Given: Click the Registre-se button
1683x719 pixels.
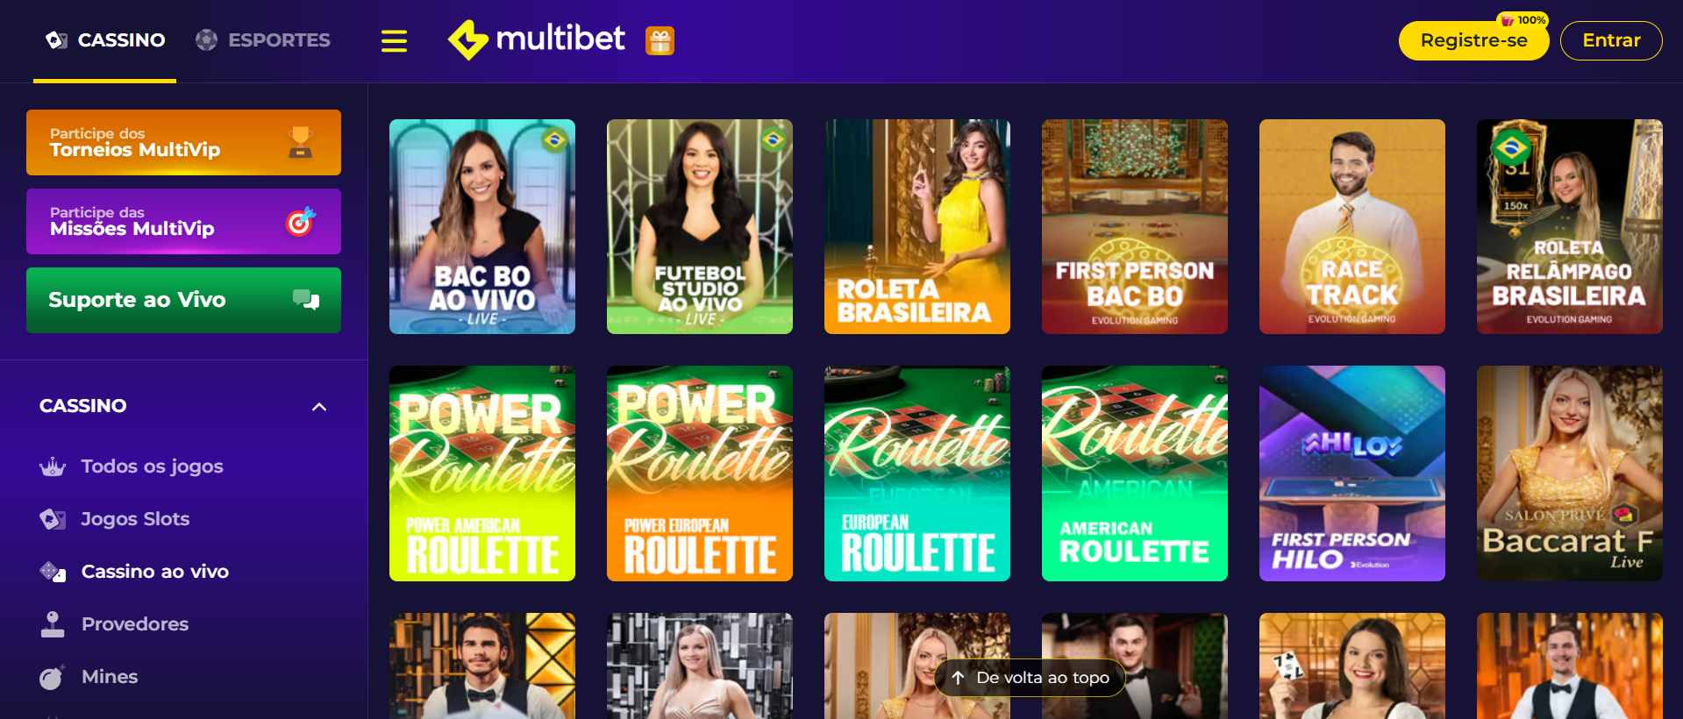Looking at the screenshot, I should 1473,40.
